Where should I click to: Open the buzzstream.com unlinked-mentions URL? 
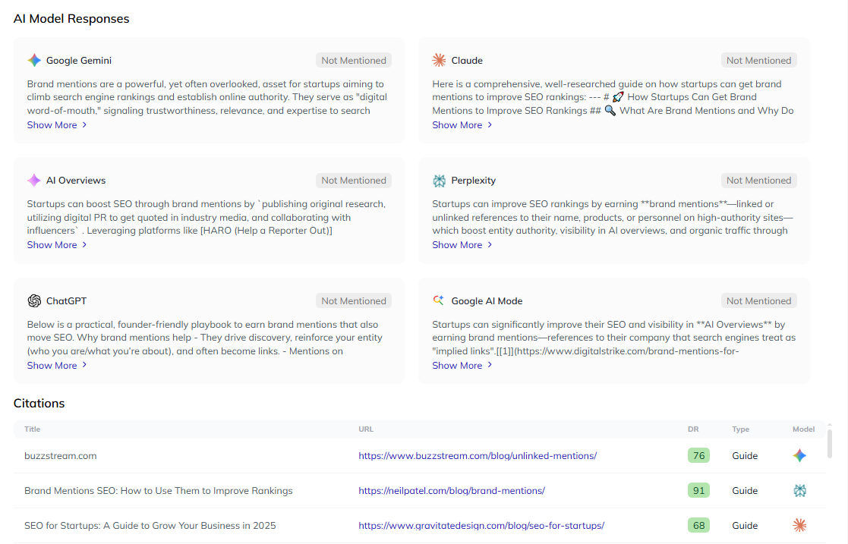point(478,456)
